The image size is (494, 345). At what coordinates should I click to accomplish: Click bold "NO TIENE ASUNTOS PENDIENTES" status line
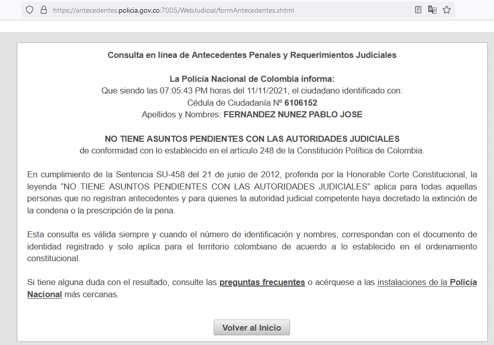coord(252,139)
